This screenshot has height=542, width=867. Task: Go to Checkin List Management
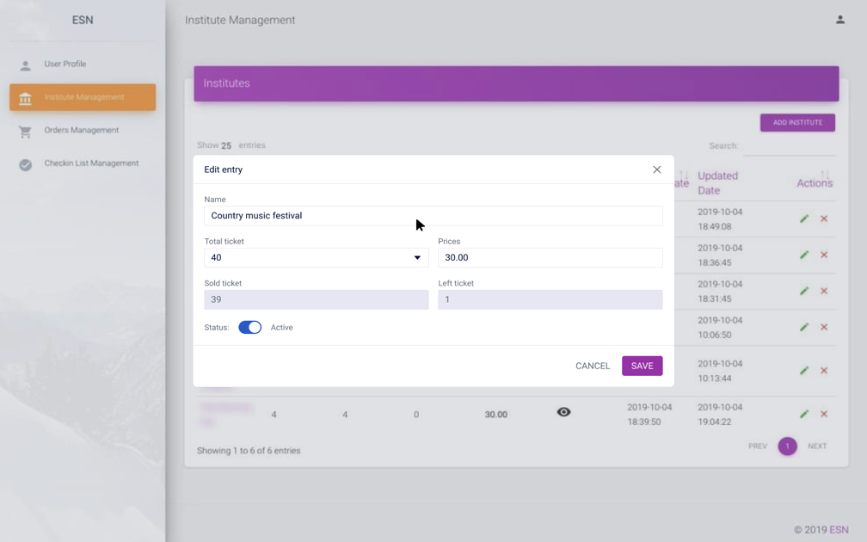pos(91,163)
